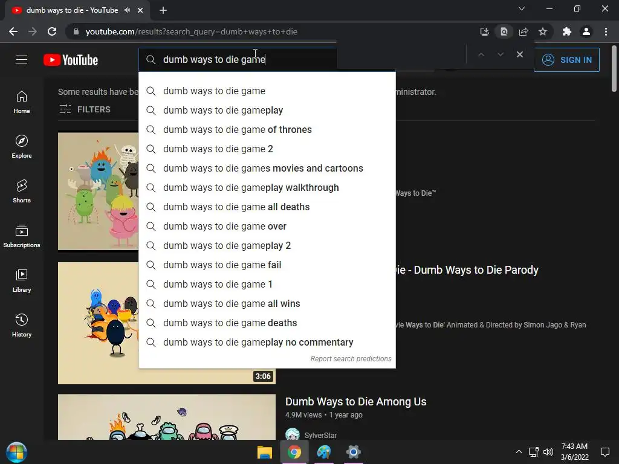
Task: Select suggestion "dumb ways to die gameplay"
Action: pyautogui.click(x=267, y=110)
